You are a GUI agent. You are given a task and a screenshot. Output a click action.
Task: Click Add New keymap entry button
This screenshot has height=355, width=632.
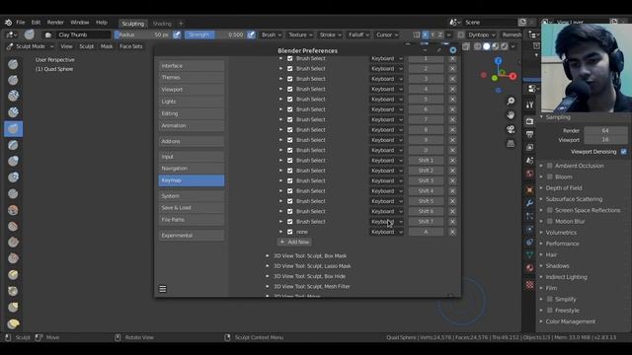point(294,242)
